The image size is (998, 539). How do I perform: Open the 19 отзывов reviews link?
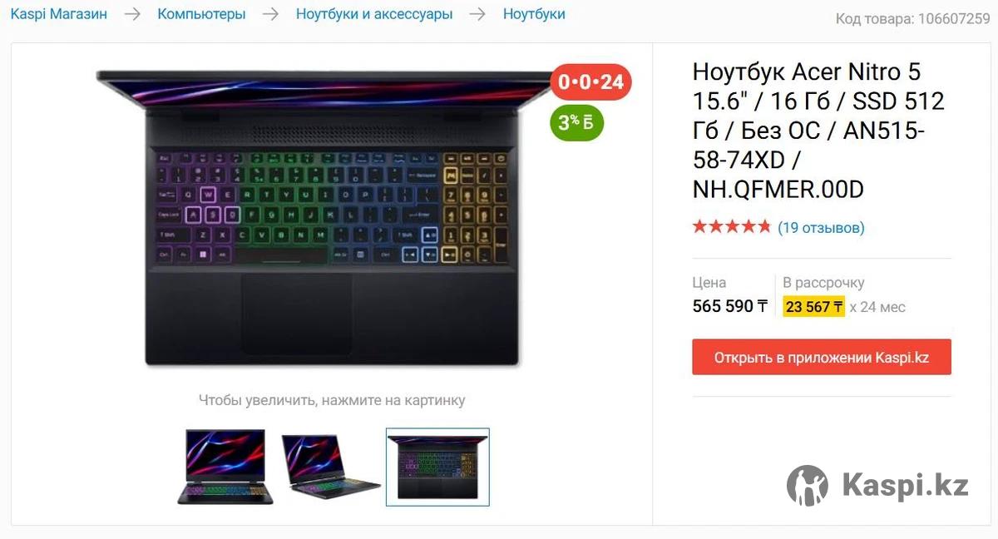click(x=821, y=227)
